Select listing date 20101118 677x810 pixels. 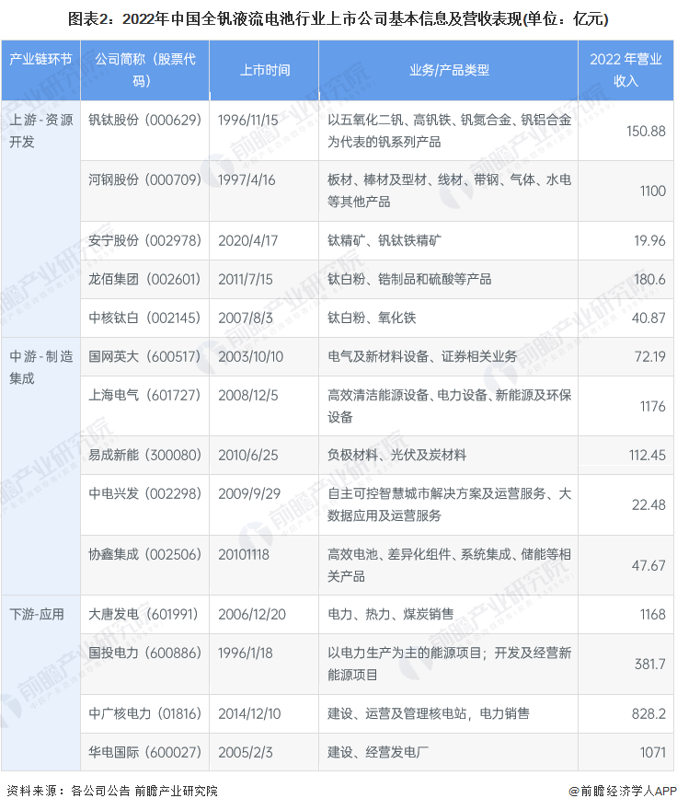(x=243, y=555)
